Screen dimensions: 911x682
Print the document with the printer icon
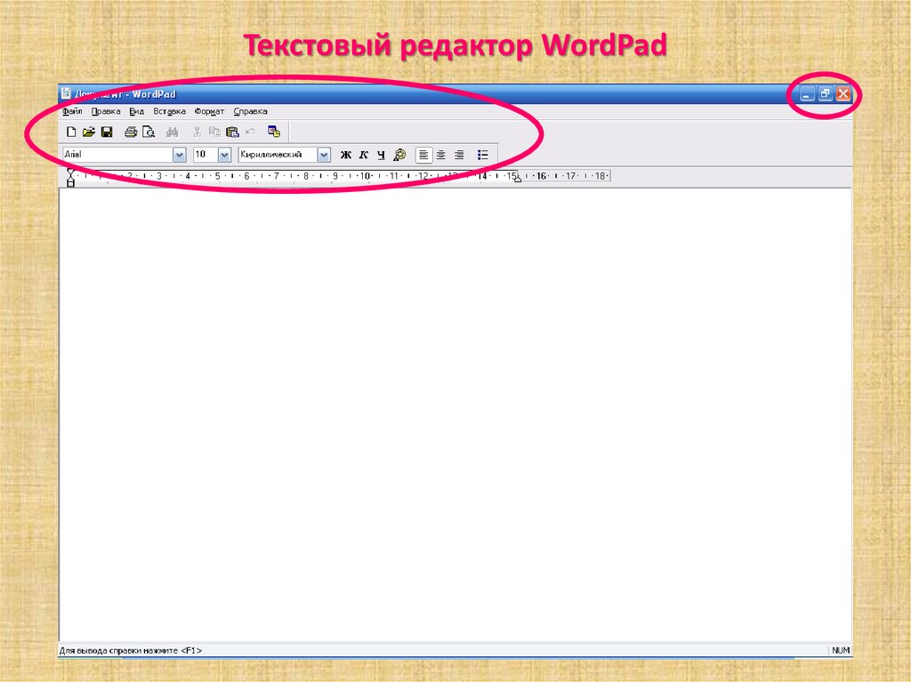point(131,132)
